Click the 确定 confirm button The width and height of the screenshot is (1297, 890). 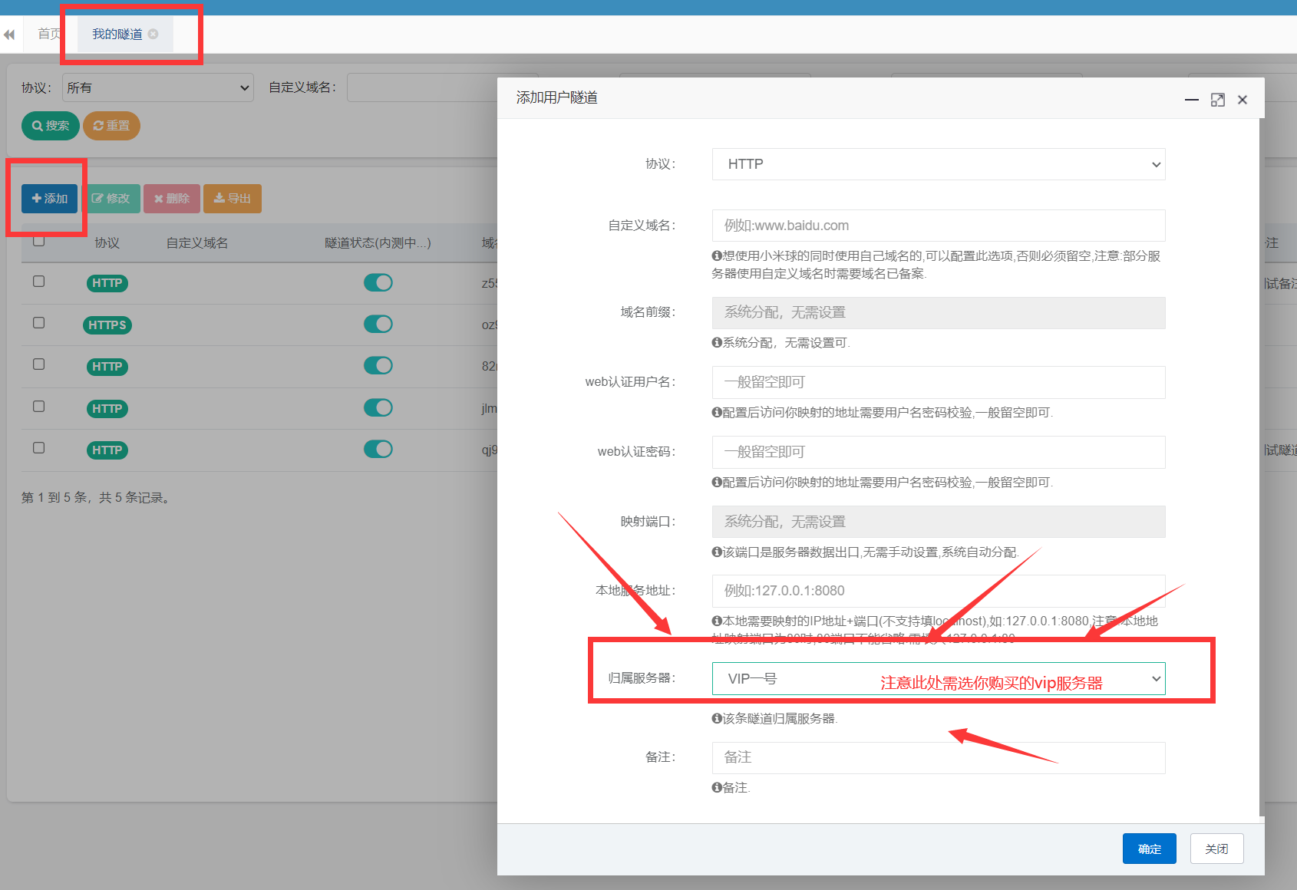(x=1149, y=849)
